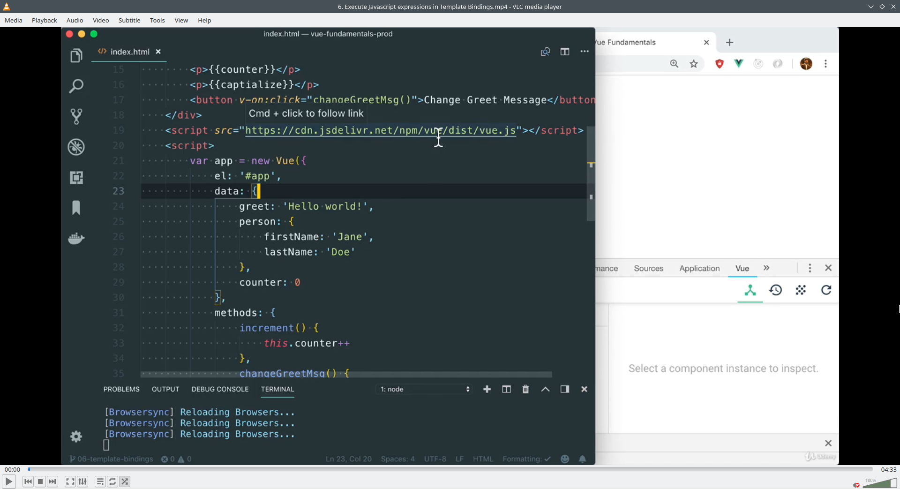Screen dimensions: 900x489
Task: Click the 04:33 time label in VLC
Action: (889, 469)
